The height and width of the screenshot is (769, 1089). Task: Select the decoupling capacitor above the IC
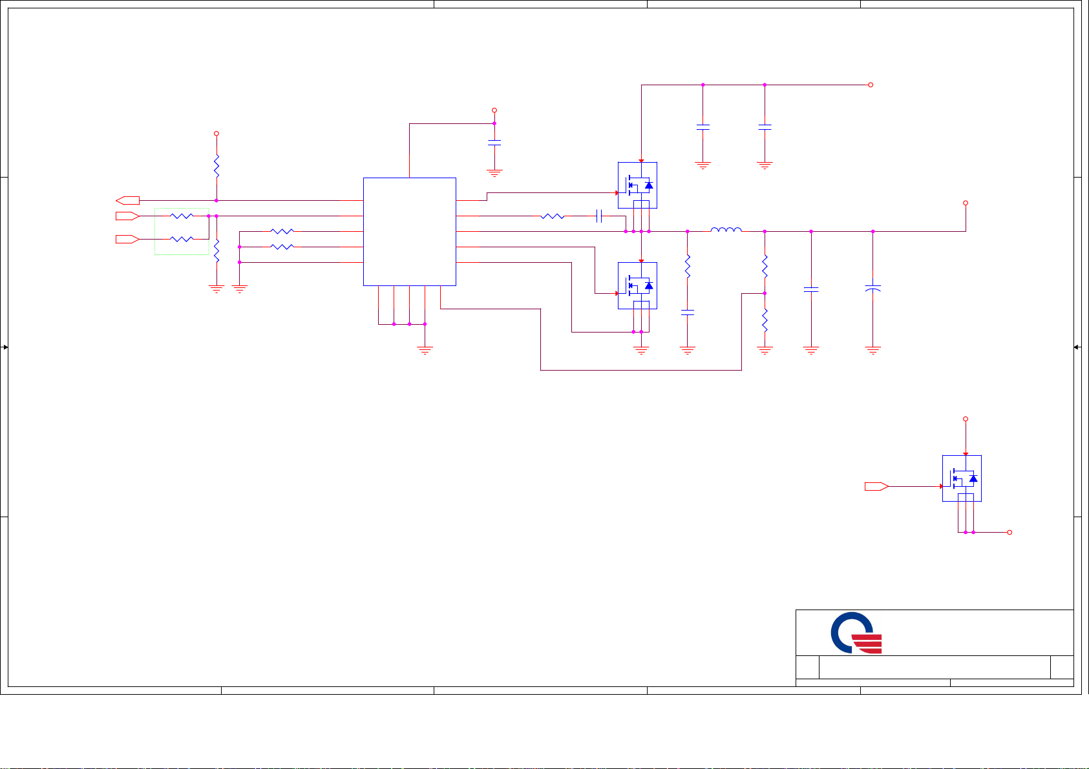pos(494,143)
